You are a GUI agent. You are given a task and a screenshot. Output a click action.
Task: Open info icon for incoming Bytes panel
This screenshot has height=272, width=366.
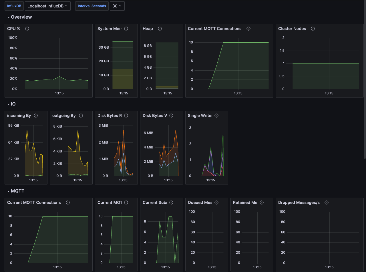click(36, 116)
